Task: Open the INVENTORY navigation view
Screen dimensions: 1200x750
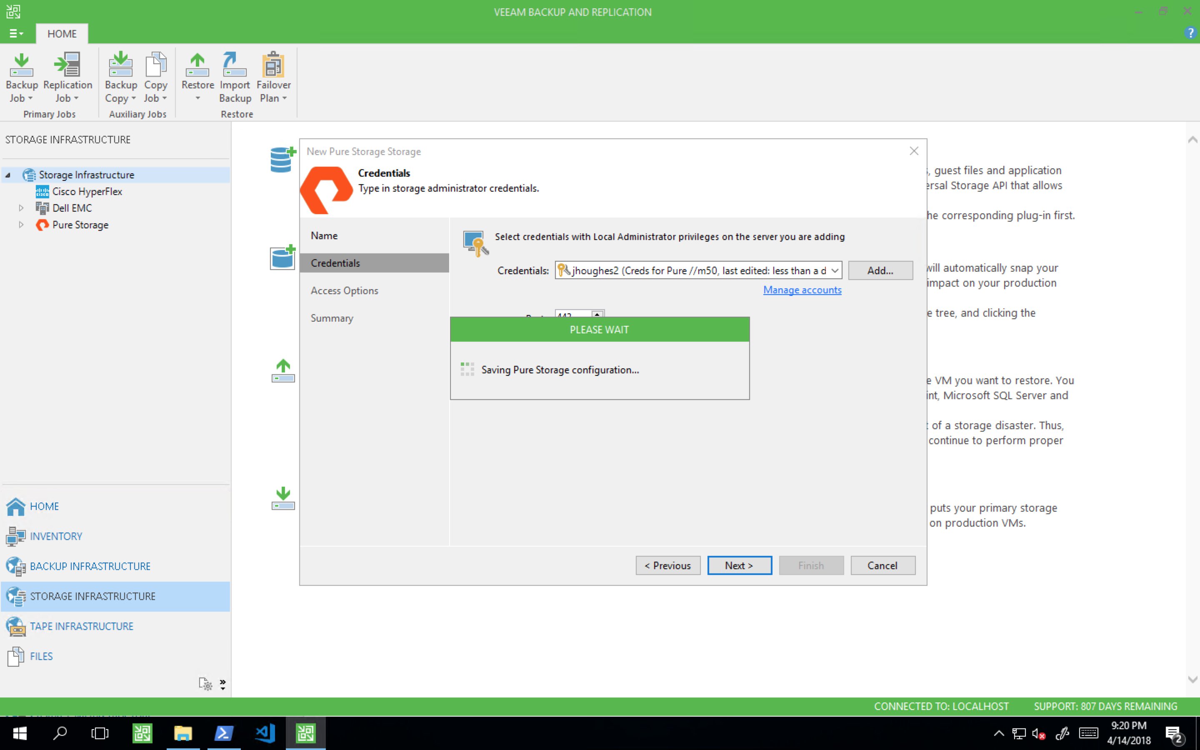Action: pos(115,536)
